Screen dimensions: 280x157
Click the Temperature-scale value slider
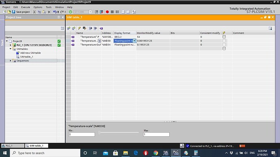119,132
